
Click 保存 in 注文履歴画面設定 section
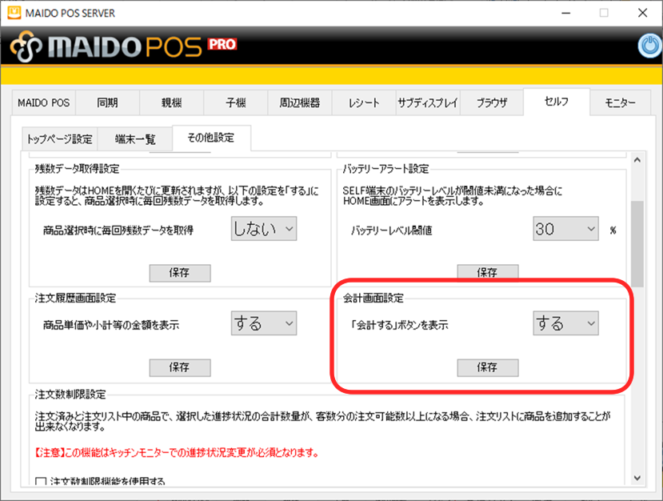(x=180, y=367)
